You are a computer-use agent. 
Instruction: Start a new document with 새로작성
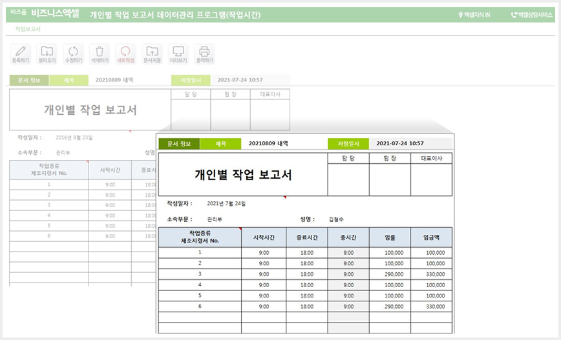tap(125, 54)
